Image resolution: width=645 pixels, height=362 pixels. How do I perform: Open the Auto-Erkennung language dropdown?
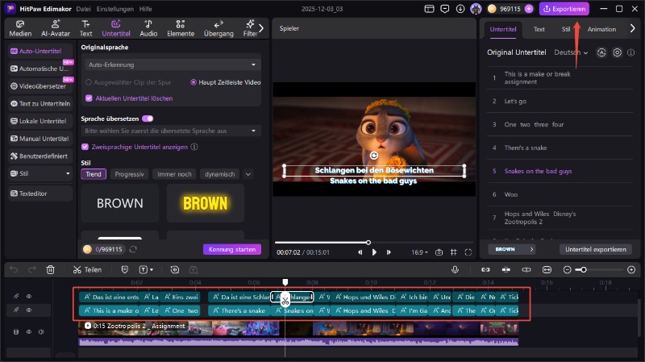click(173, 64)
